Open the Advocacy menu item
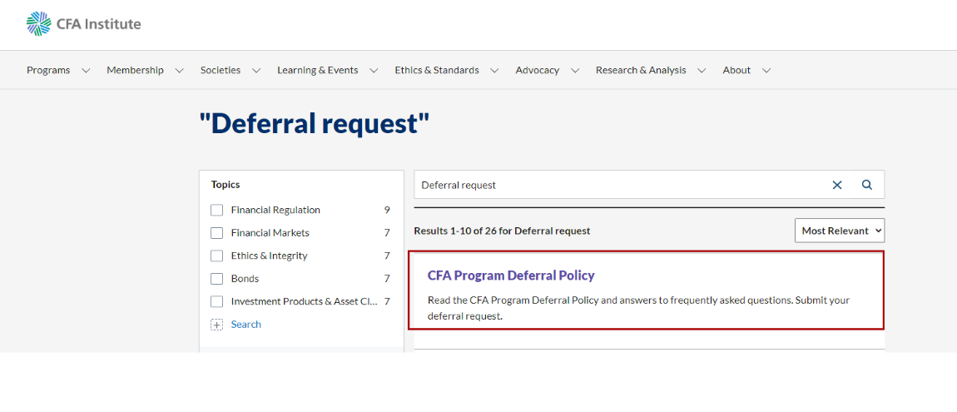Viewport: 957px width, 412px height. (537, 70)
